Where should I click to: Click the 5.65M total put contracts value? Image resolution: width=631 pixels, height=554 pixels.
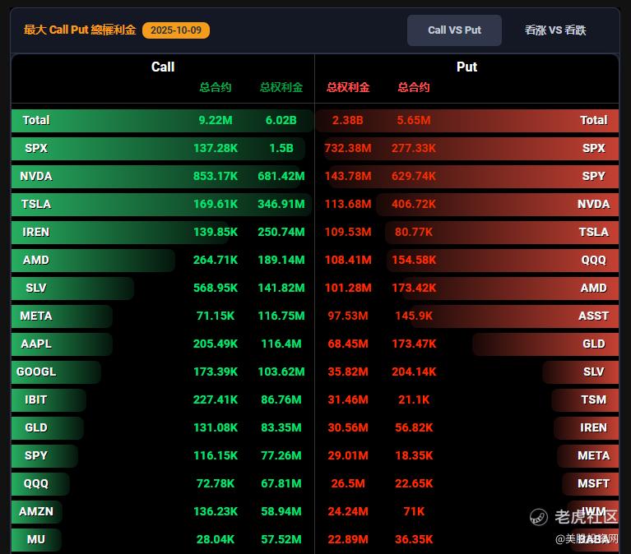tap(414, 120)
